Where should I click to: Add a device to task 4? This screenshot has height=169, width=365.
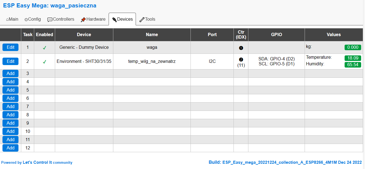coord(10,82)
